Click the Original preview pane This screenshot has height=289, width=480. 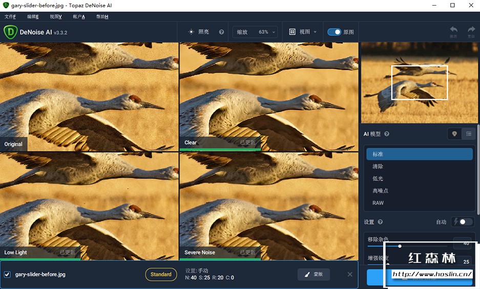pyautogui.click(x=89, y=97)
